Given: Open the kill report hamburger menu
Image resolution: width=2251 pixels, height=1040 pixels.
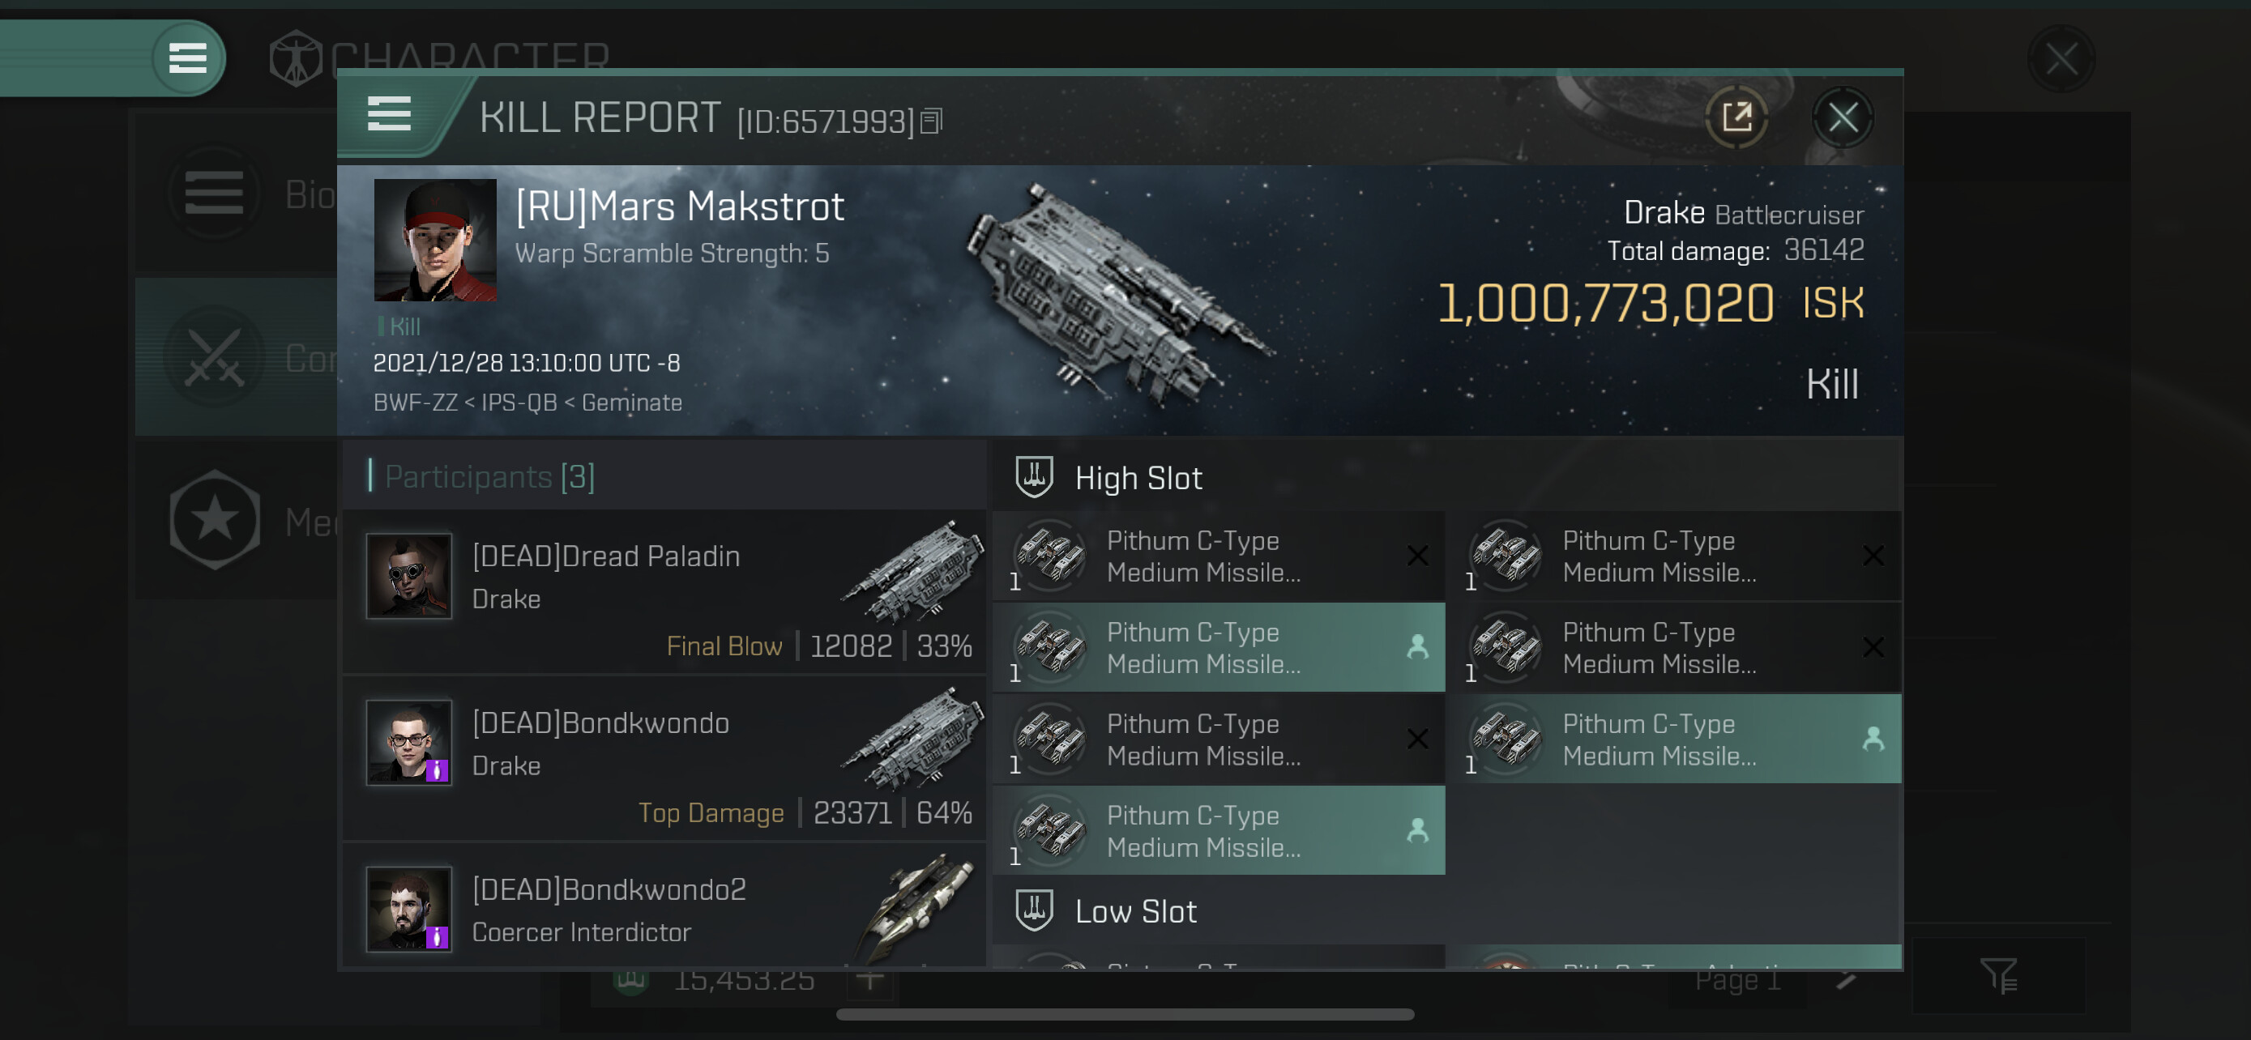Looking at the screenshot, I should pos(389,113).
